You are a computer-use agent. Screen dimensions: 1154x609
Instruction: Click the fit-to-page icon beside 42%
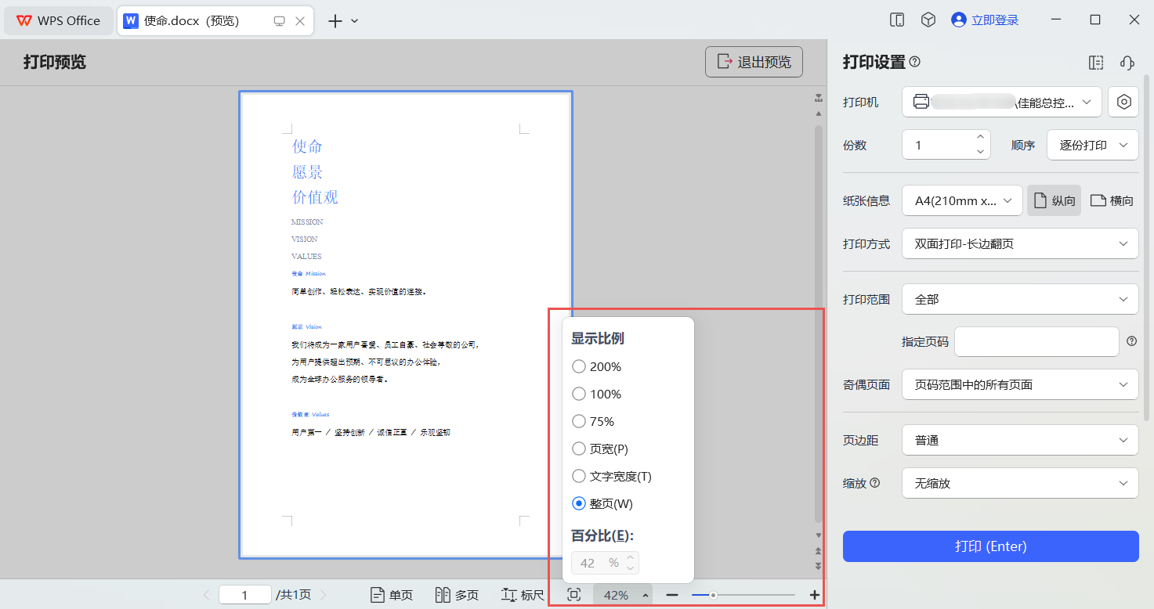pyautogui.click(x=574, y=595)
